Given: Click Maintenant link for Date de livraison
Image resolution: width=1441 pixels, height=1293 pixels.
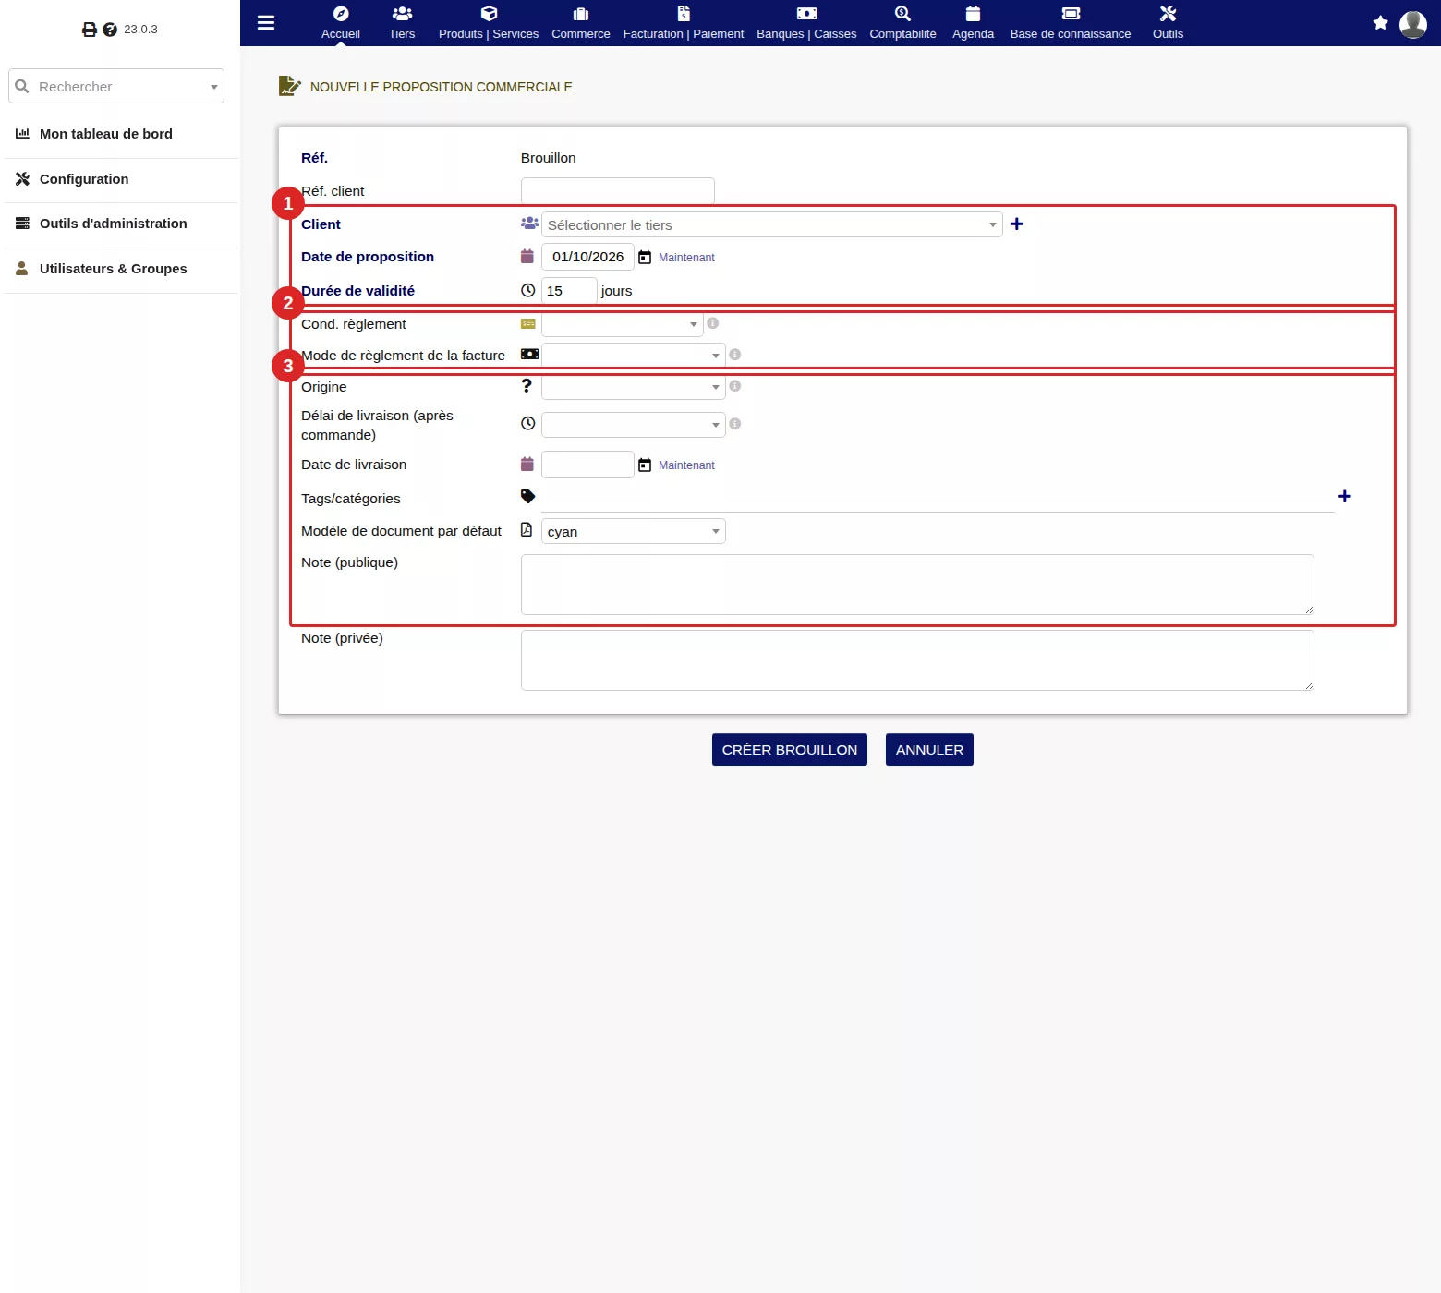Looking at the screenshot, I should [686, 465].
